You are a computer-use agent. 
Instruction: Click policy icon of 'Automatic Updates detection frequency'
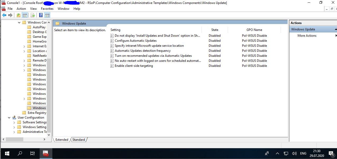(112, 51)
